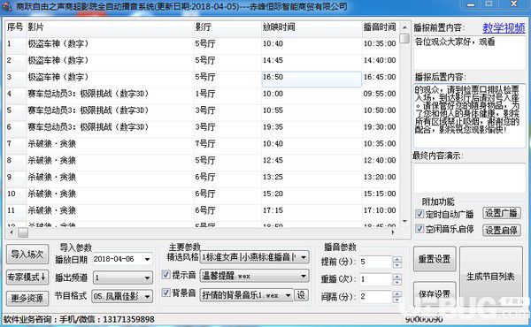Viewport: 531px width, 327px height.
Task: Decrease 重播(次) value with down arrow
Action: (396, 282)
